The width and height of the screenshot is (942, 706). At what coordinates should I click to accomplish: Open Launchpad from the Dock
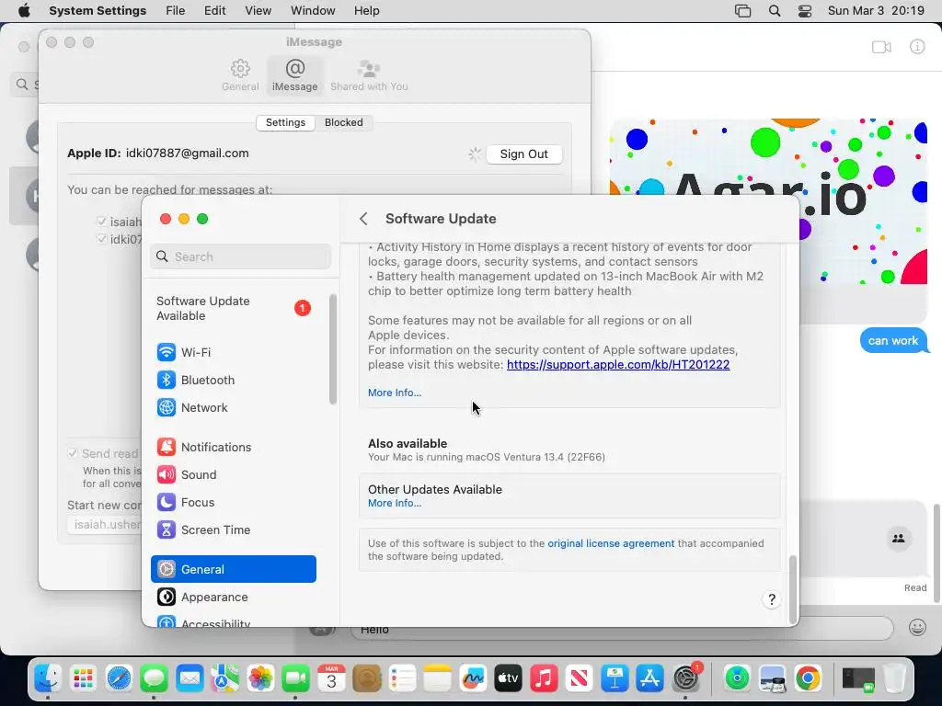tap(83, 678)
